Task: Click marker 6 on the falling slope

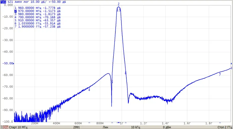Action: point(126,73)
